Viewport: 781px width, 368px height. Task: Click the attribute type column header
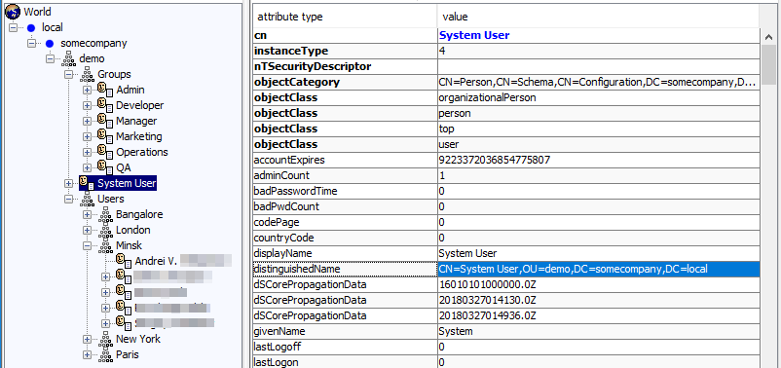coord(345,17)
